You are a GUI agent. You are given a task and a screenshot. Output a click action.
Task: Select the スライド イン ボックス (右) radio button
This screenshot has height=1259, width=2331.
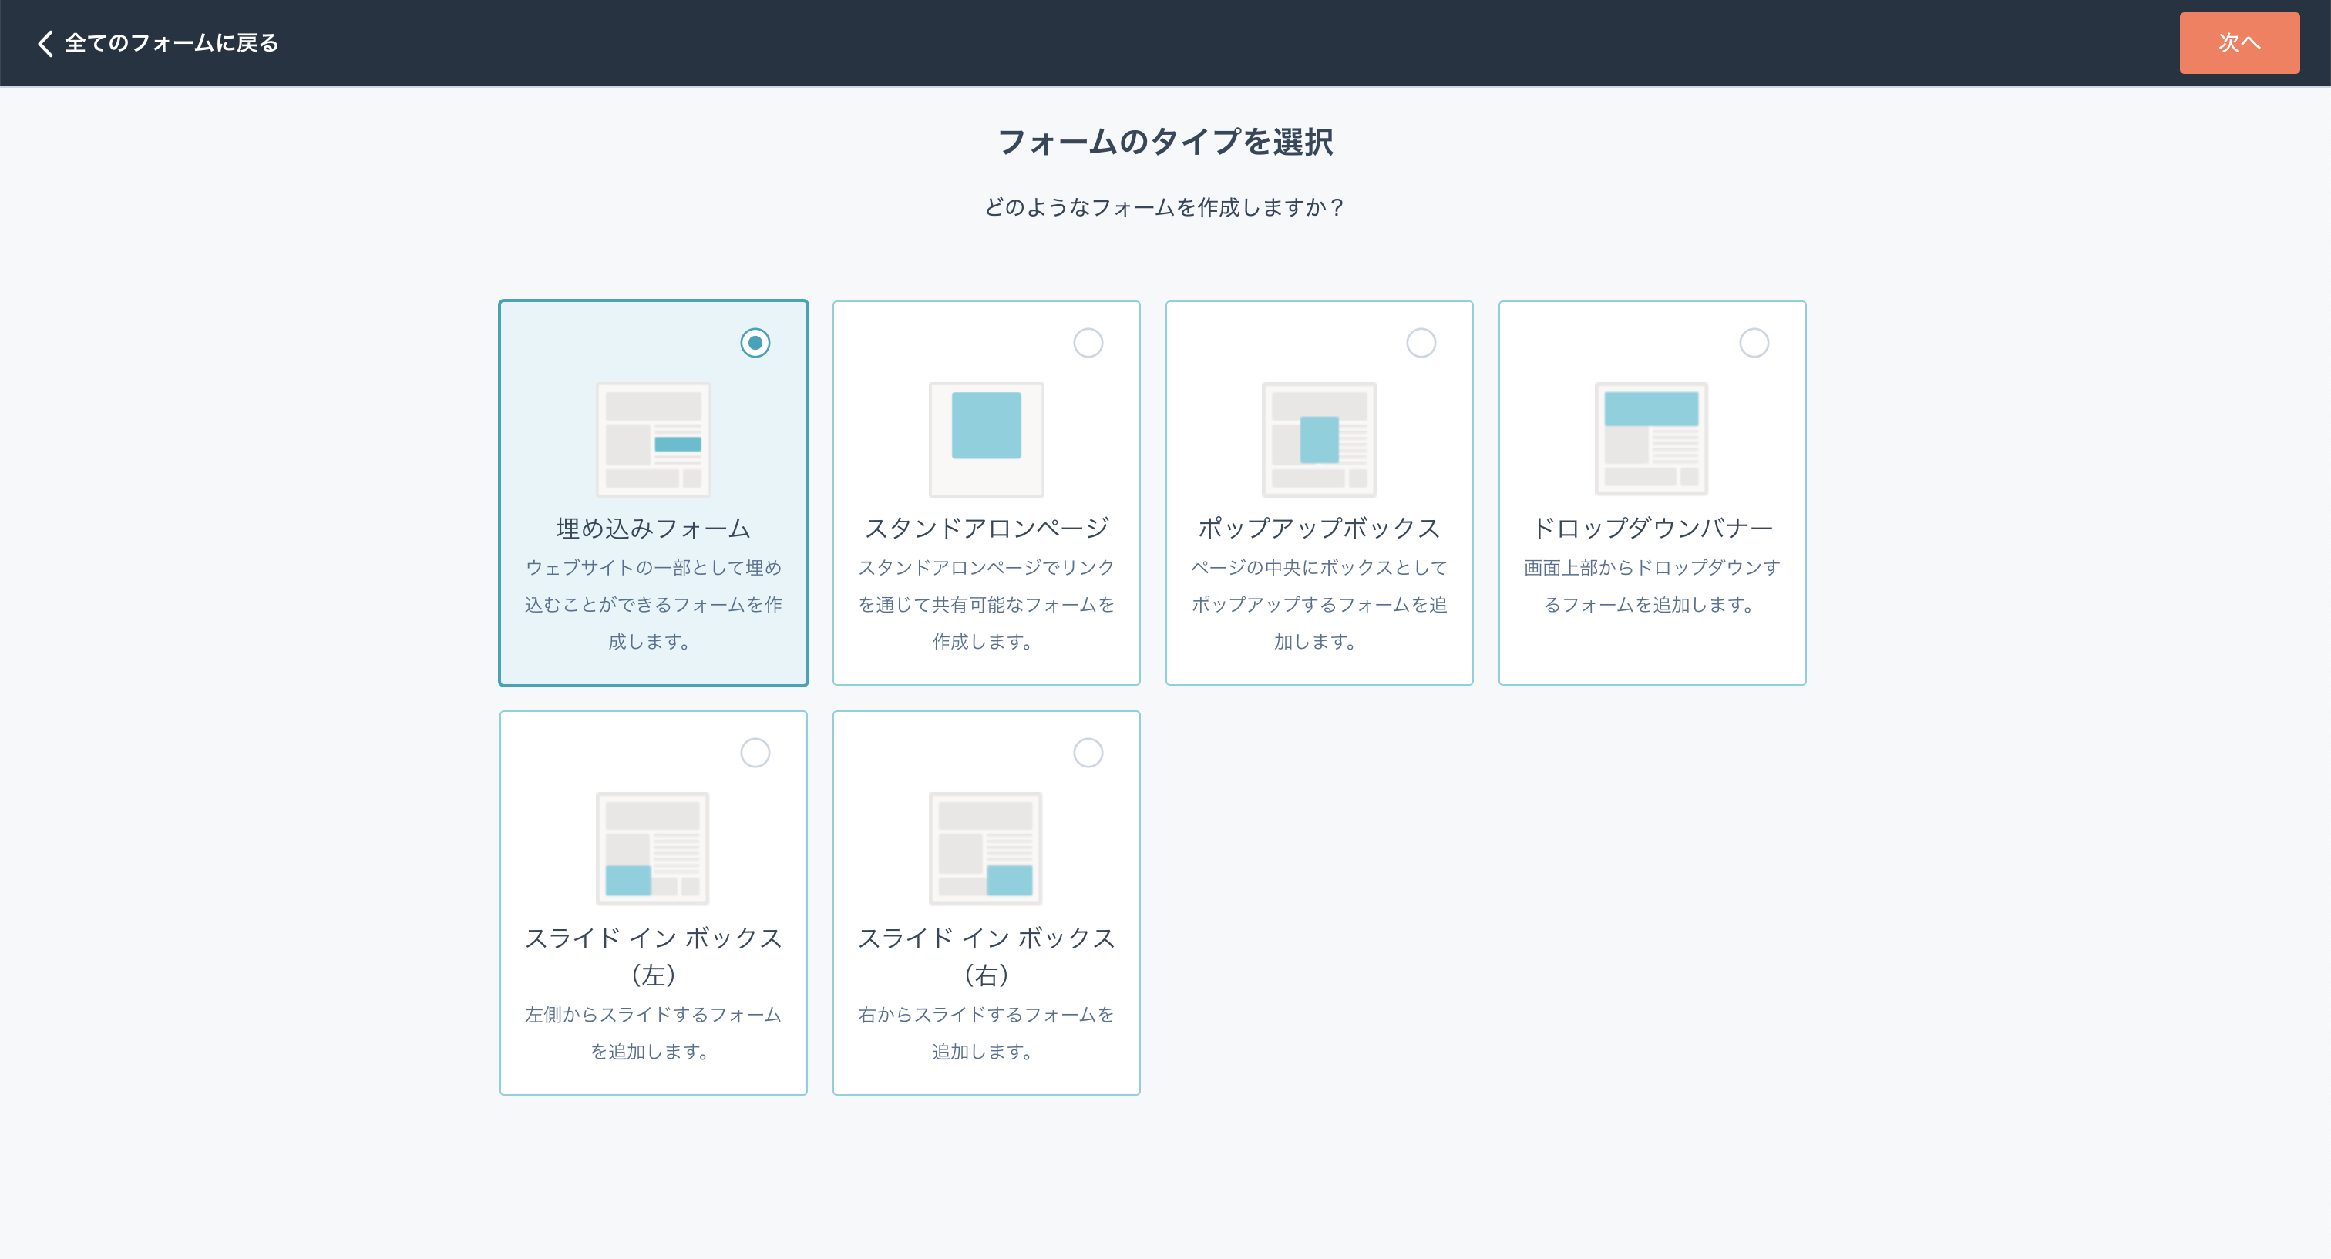click(1088, 753)
